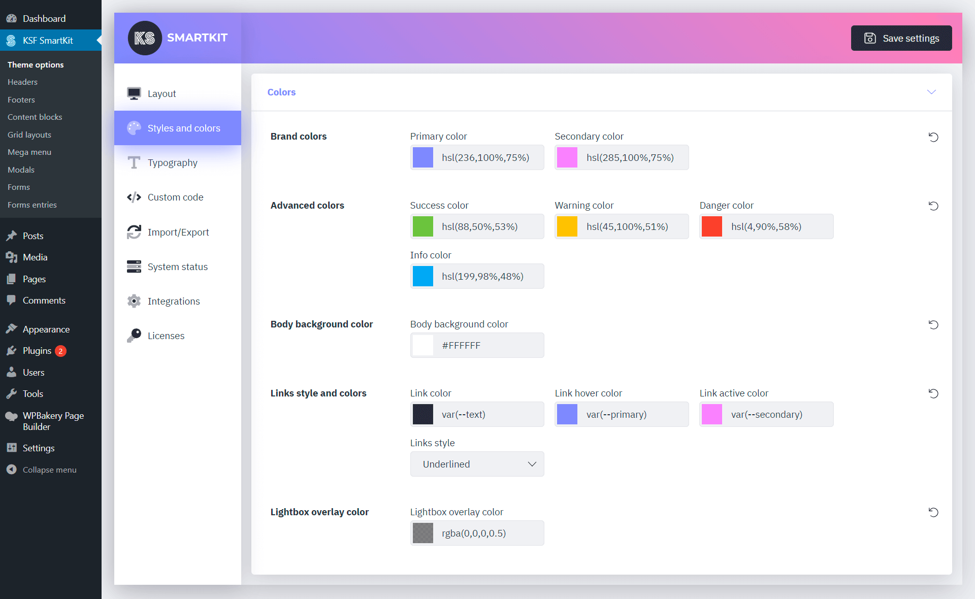Click the Users person icon
The height and width of the screenshot is (599, 975).
coord(11,373)
